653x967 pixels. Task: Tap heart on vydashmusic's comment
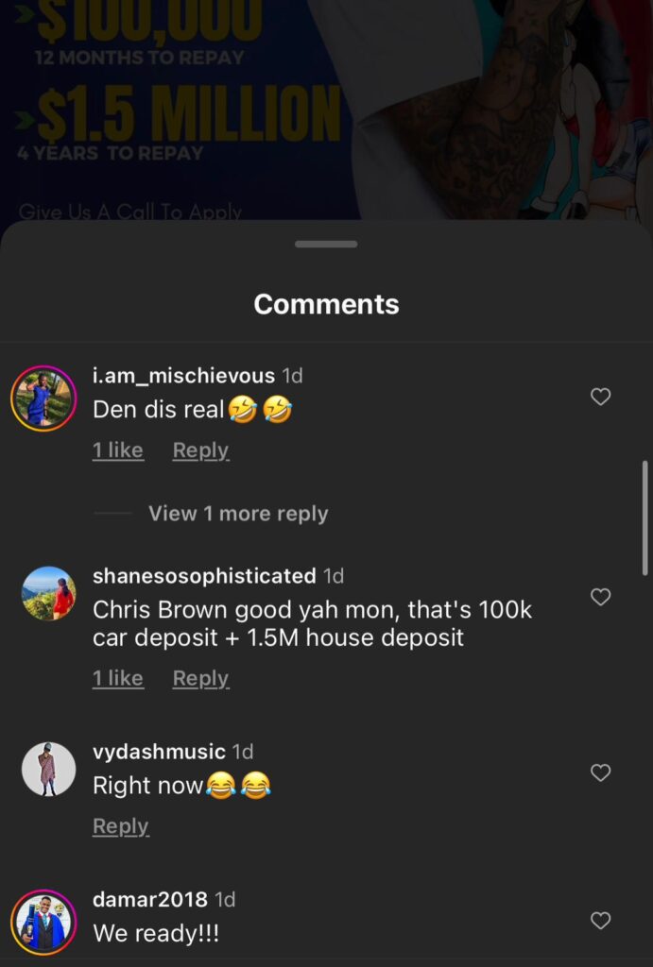pos(600,772)
